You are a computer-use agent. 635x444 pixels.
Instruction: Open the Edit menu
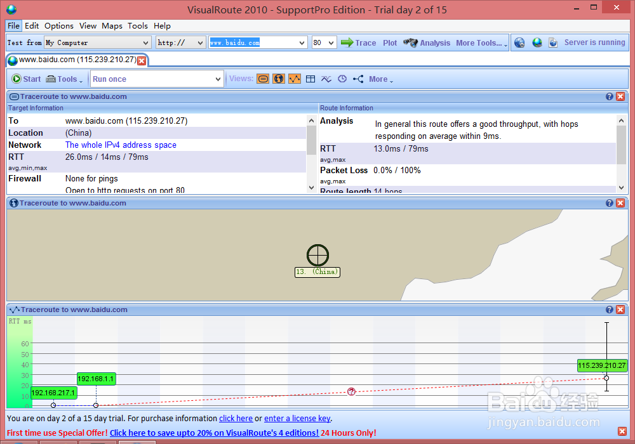32,26
